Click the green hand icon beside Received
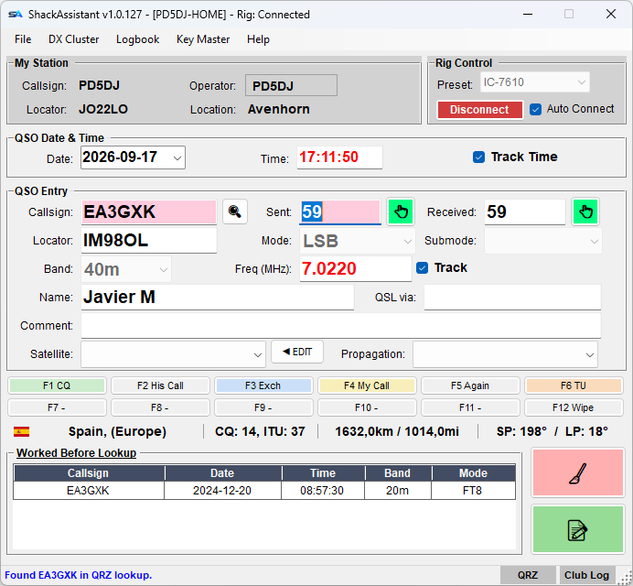Image resolution: width=633 pixels, height=586 pixels. tap(585, 212)
